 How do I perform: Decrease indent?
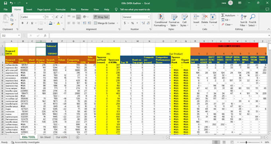click(x=84, y=23)
